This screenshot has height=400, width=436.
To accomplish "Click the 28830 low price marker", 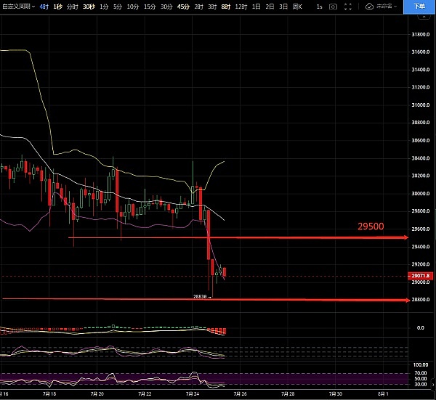I will pyautogui.click(x=200, y=297).
